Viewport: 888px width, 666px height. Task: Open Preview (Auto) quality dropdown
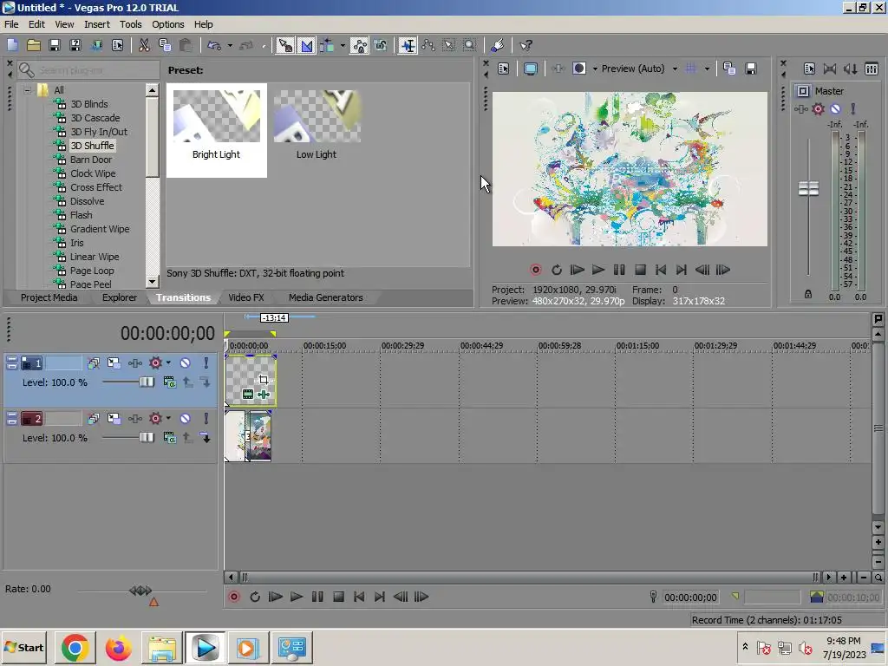639,69
